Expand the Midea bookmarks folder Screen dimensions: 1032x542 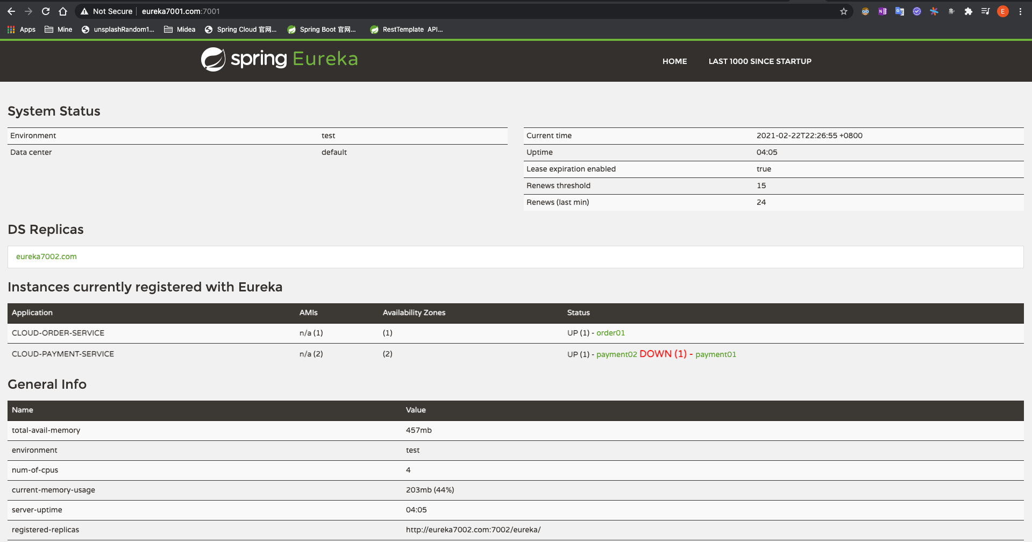coord(180,30)
